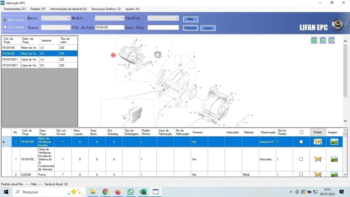The width and height of the screenshot is (350, 197).
Task: Open the Busca por Gráfico (S) menu
Action: (106, 9)
